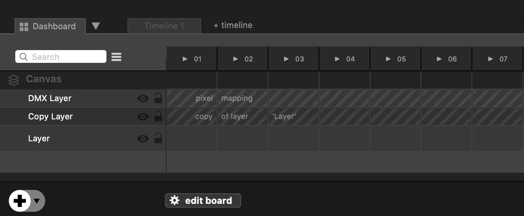Viewport: 524px width, 216px height.
Task: Click the search magnifier icon
Action: point(24,57)
